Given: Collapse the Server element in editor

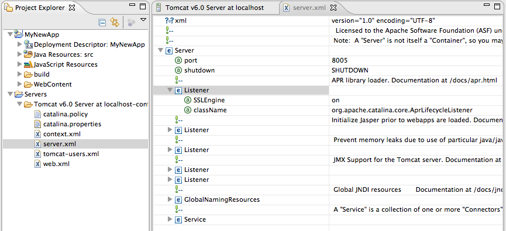Looking at the screenshot, I should point(160,51).
